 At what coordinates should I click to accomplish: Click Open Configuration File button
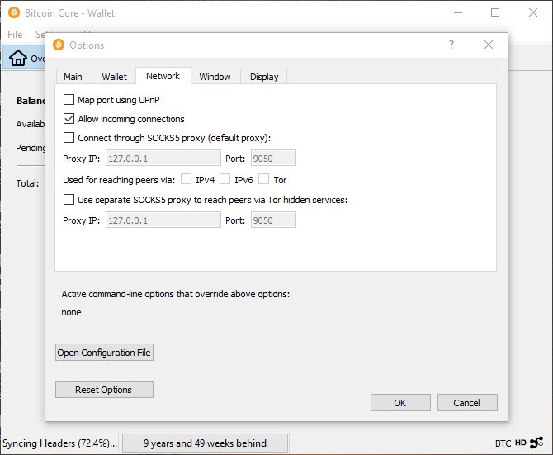pyautogui.click(x=104, y=353)
